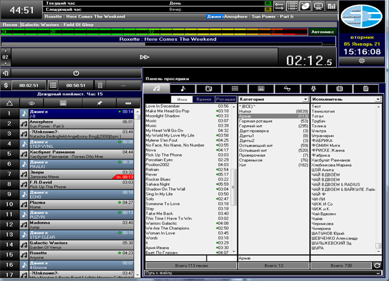Toggle the eye view playlist button
Viewport: 389px width, 281px height.
click(32, 103)
